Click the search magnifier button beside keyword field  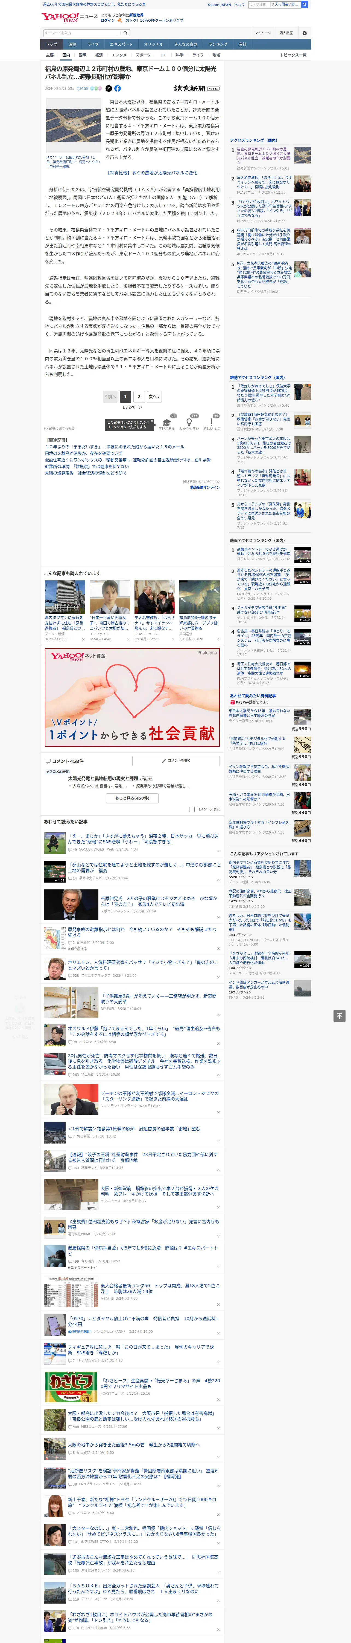125,33
